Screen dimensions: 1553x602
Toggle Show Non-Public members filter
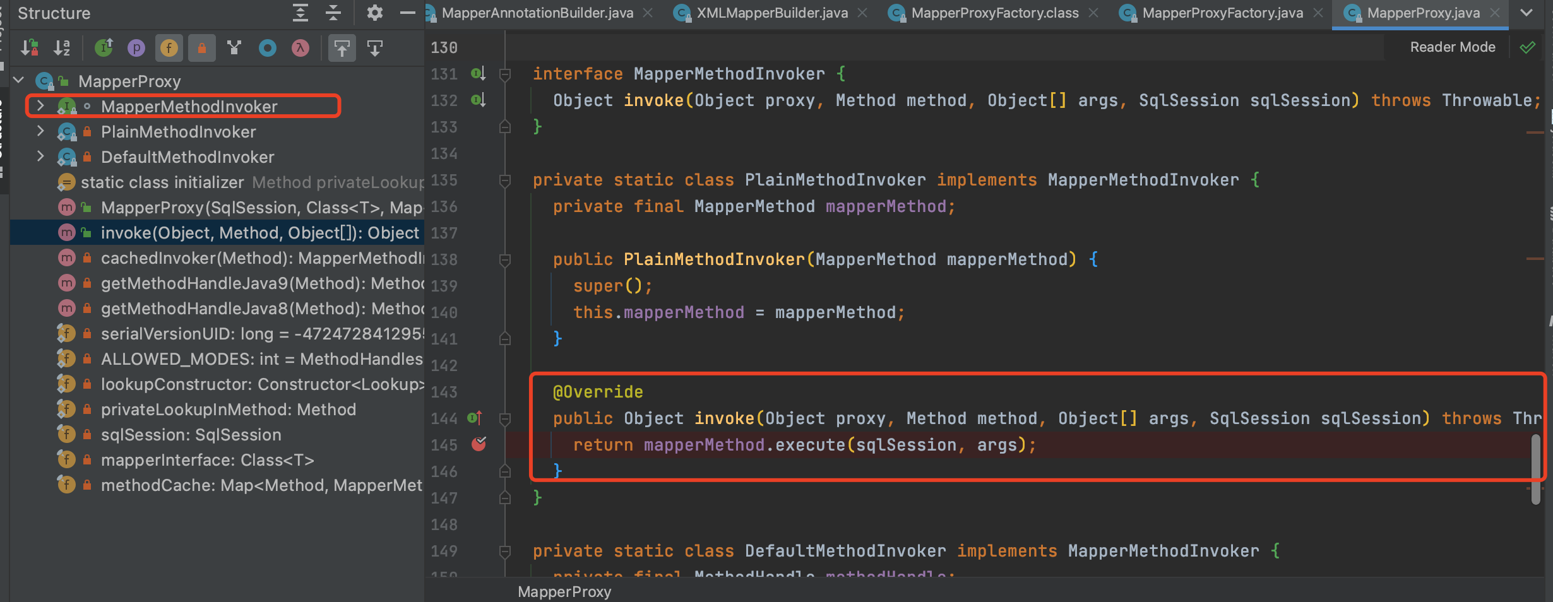click(x=202, y=48)
